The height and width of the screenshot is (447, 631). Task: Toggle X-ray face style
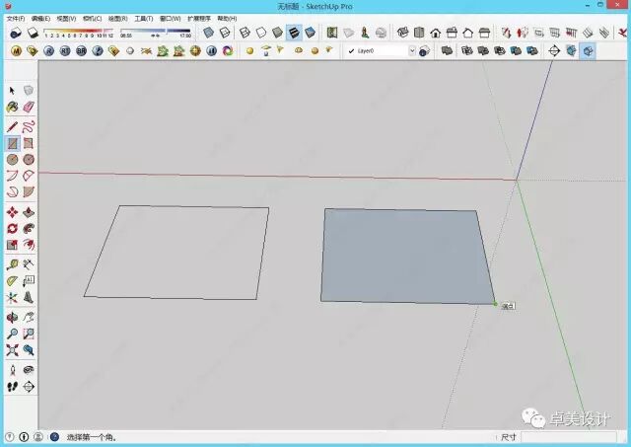208,33
